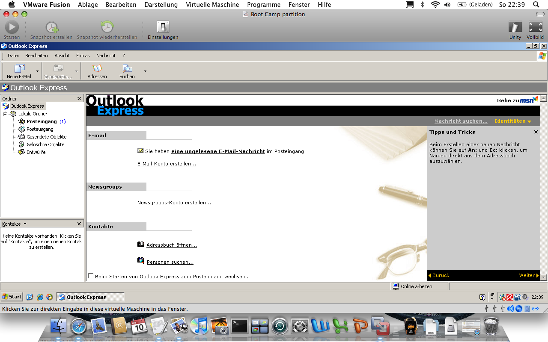Click the Windows Start button

(12, 297)
